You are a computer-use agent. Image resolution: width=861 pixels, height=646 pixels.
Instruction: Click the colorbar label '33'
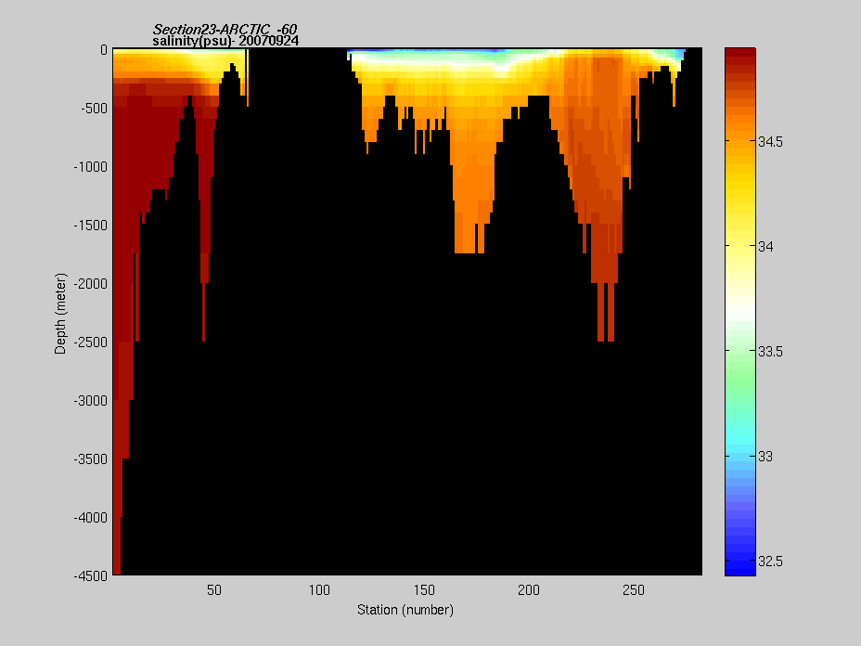765,457
